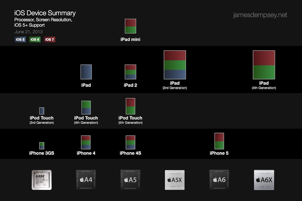Select "(4th Generation)" under the iPad label
The image size is (302, 201).
(264, 88)
